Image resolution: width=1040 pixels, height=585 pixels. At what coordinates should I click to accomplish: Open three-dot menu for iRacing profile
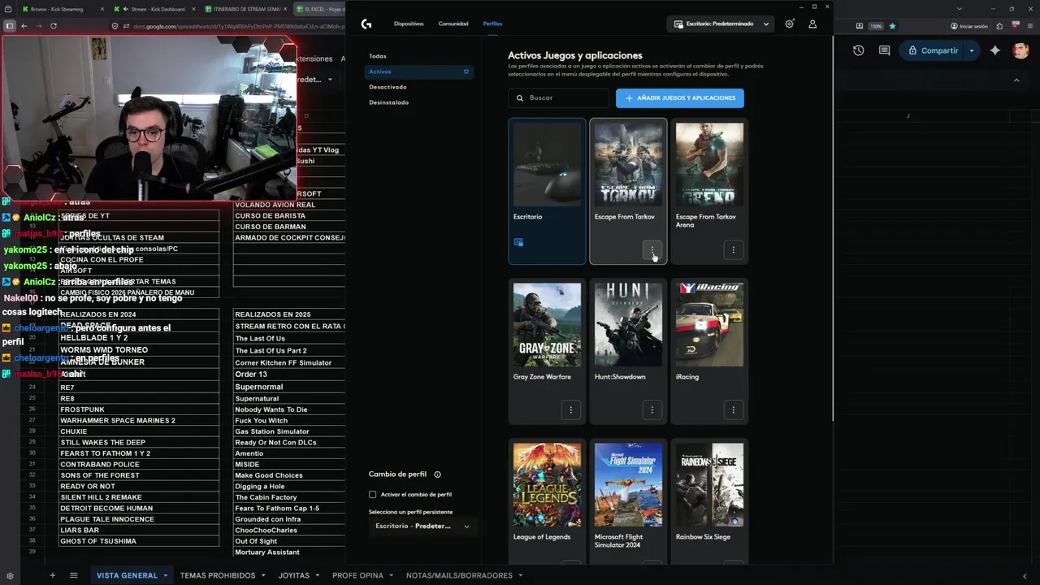(x=733, y=410)
